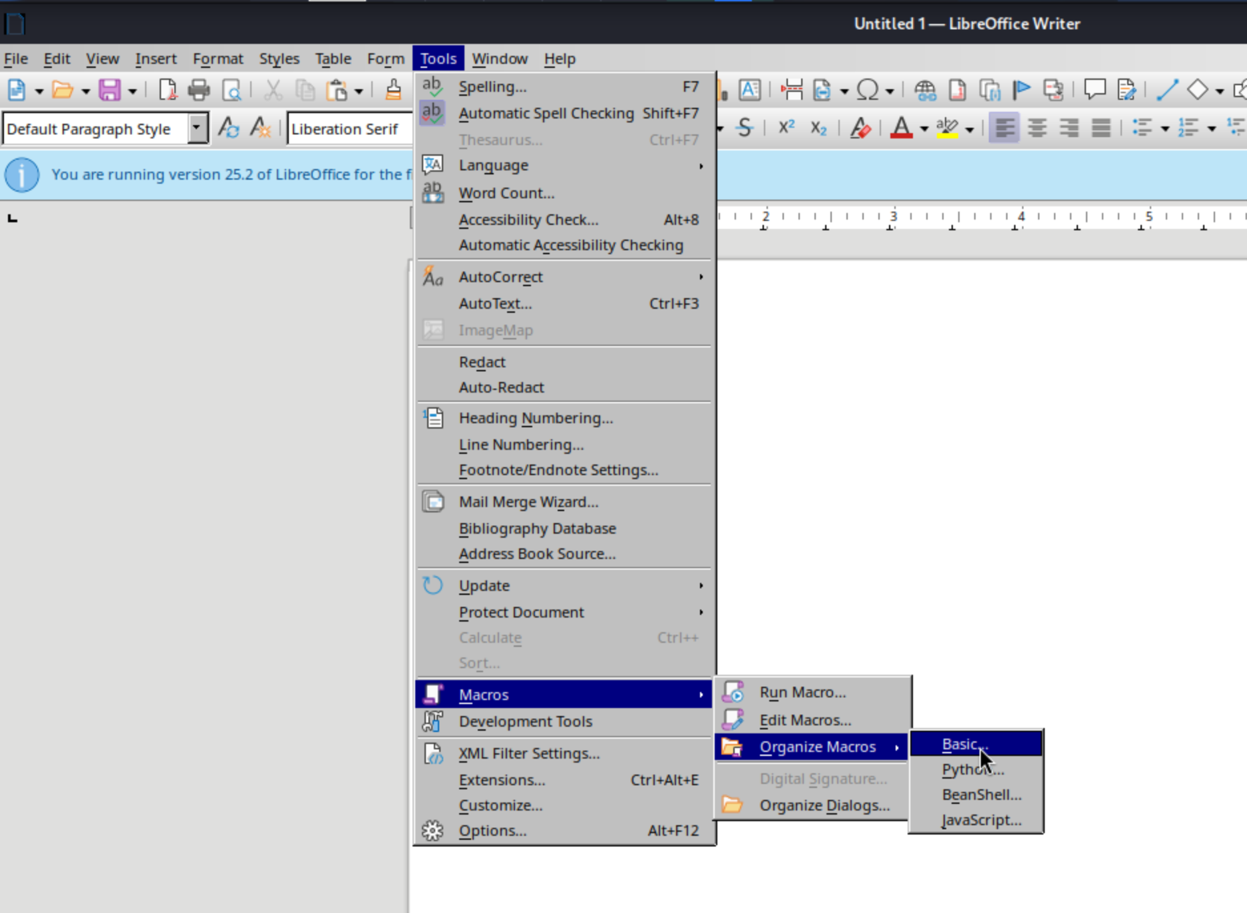Click the New Document icon
Viewport: 1247px width, 913px height.
[17, 90]
